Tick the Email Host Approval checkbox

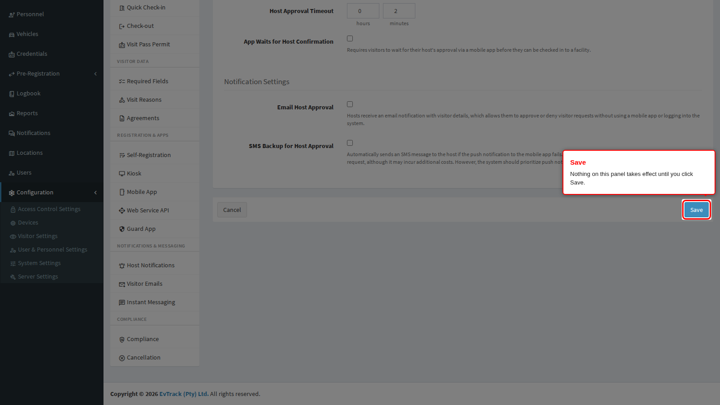click(x=350, y=104)
